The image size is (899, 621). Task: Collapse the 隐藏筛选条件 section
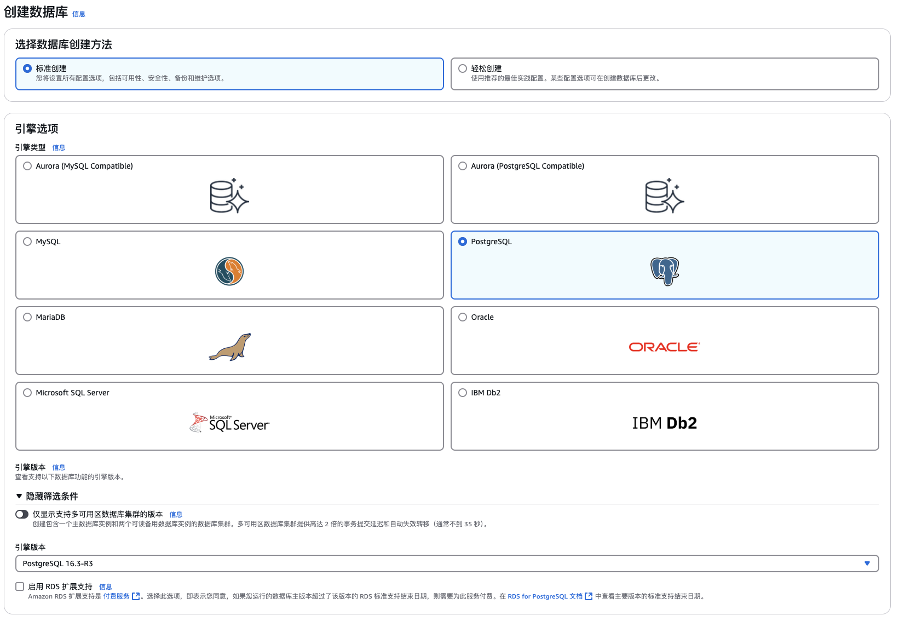pyautogui.click(x=47, y=496)
